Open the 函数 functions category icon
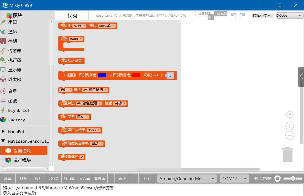This screenshot has height=196, width=304. tap(3, 100)
